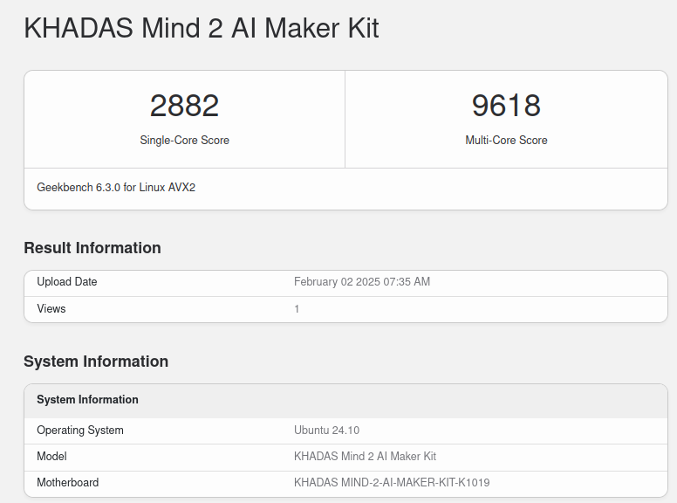Image resolution: width=677 pixels, height=503 pixels.
Task: Click the Motherboard row label
Action: pos(68,482)
